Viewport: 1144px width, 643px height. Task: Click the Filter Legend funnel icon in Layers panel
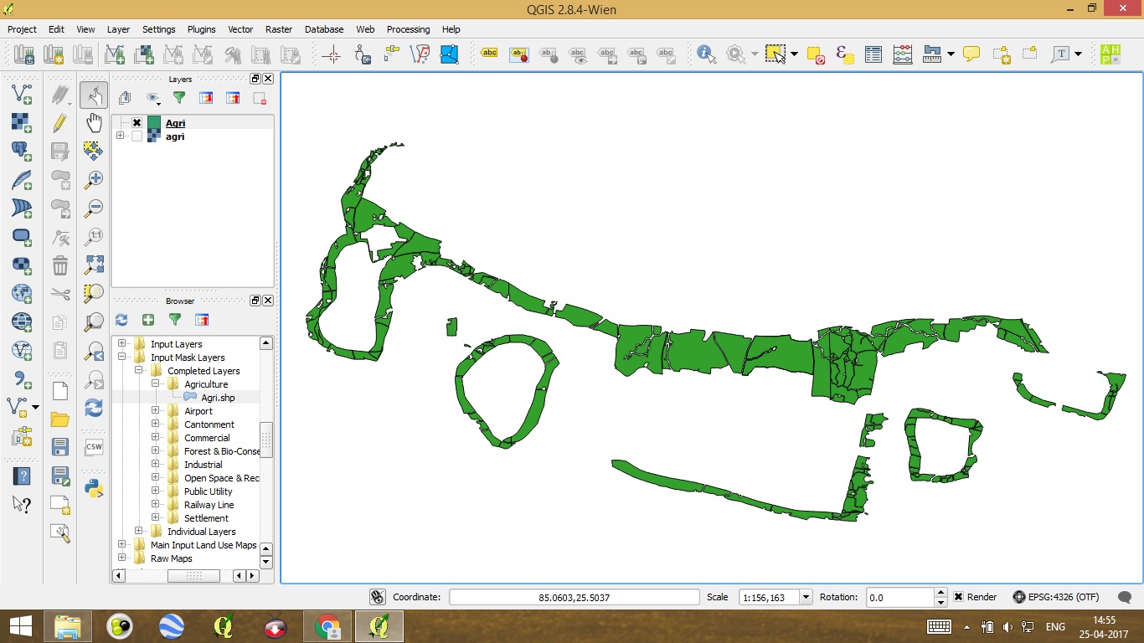coord(178,98)
